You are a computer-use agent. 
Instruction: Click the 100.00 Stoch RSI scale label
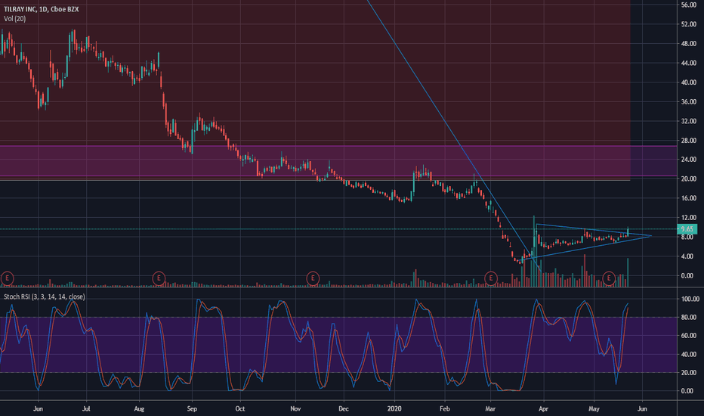690,299
